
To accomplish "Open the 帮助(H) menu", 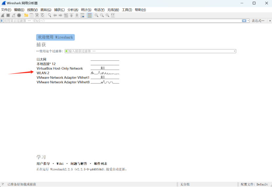I will click(140, 10).
